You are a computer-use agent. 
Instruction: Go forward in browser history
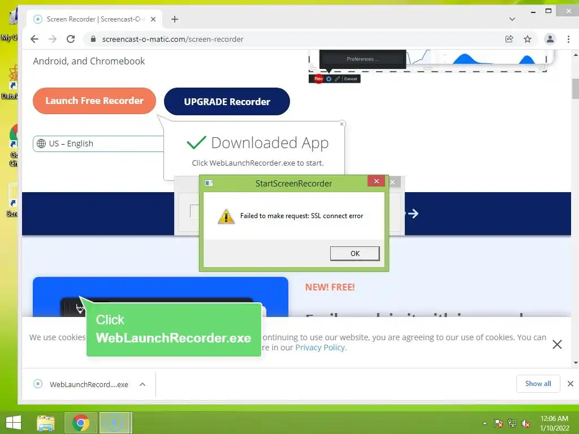click(x=53, y=39)
